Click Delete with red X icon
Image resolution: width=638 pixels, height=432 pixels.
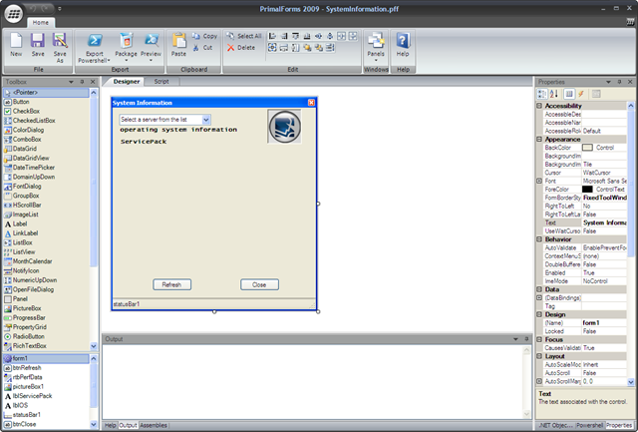pos(241,48)
